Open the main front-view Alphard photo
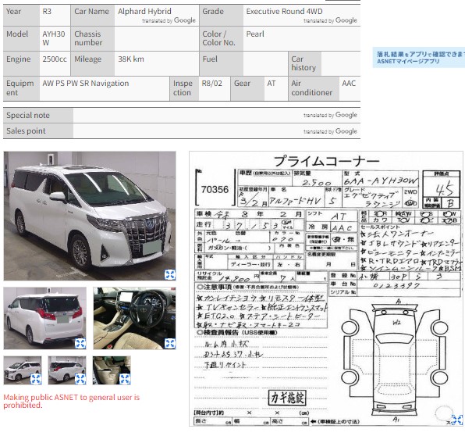 click(90, 216)
